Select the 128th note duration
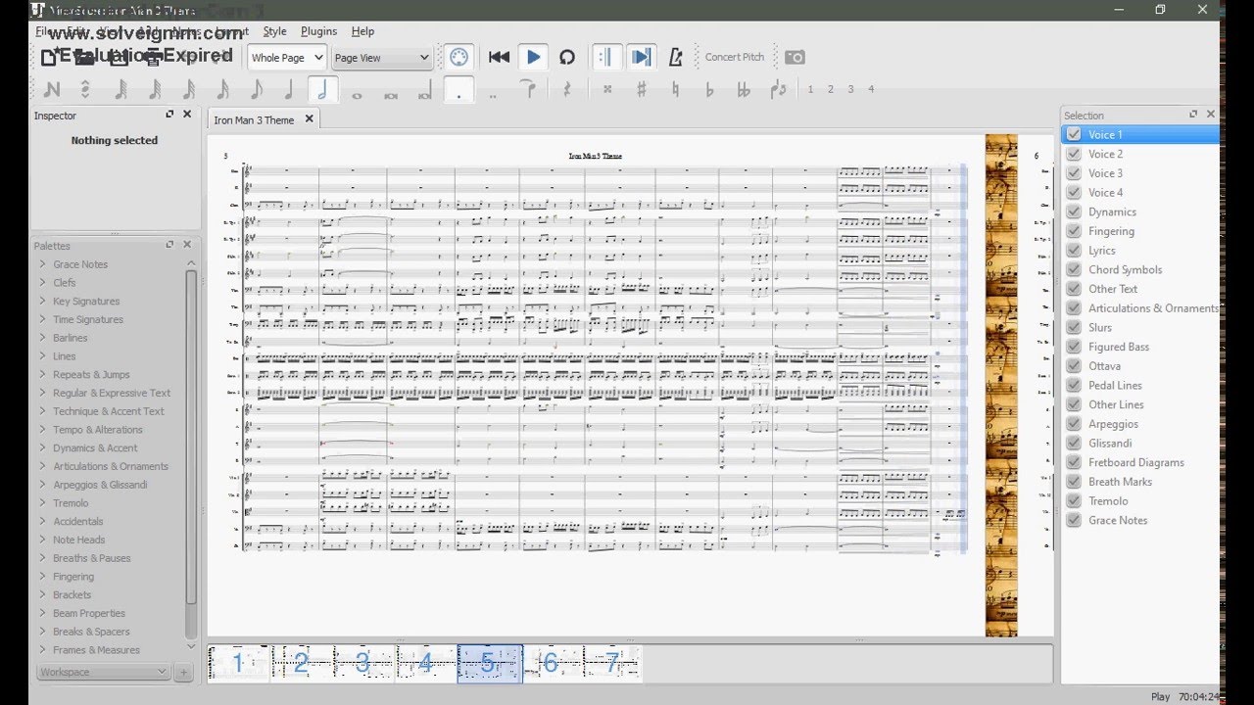 tap(121, 89)
